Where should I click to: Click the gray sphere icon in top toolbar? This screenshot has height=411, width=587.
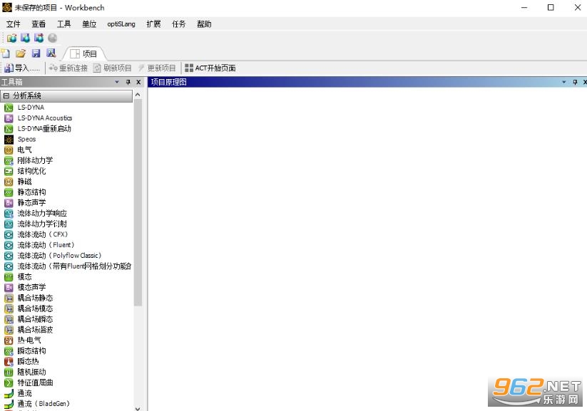52,38
